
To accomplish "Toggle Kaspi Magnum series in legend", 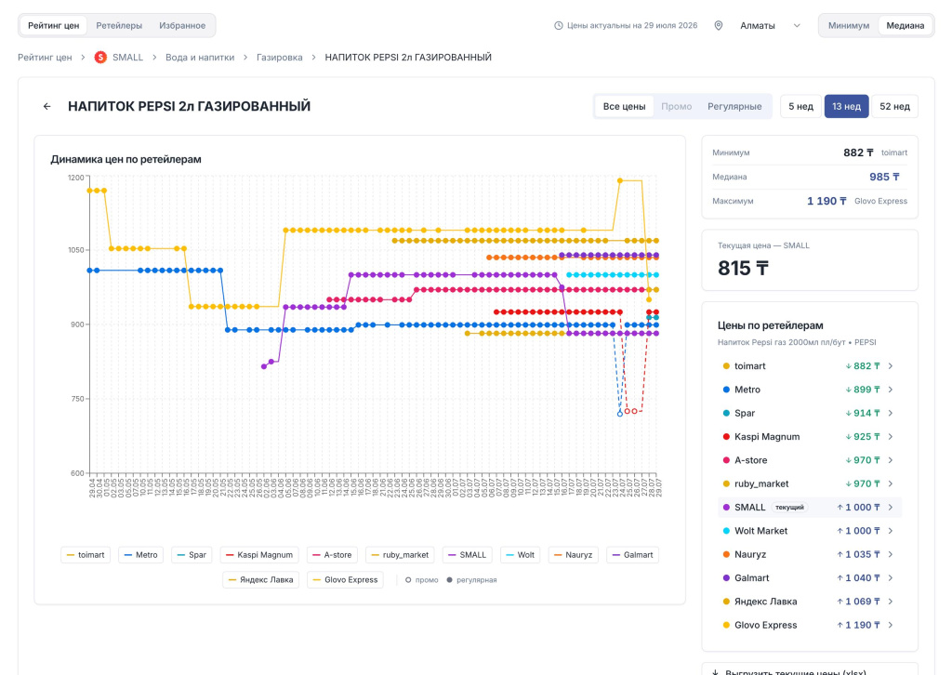I will pos(259,555).
